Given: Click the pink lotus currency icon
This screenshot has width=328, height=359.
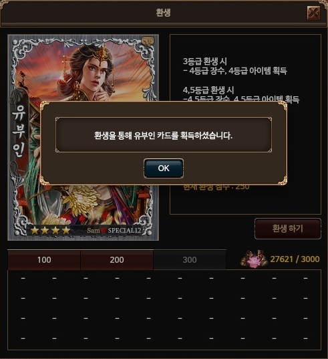Looking at the screenshot, I should click(x=254, y=259).
